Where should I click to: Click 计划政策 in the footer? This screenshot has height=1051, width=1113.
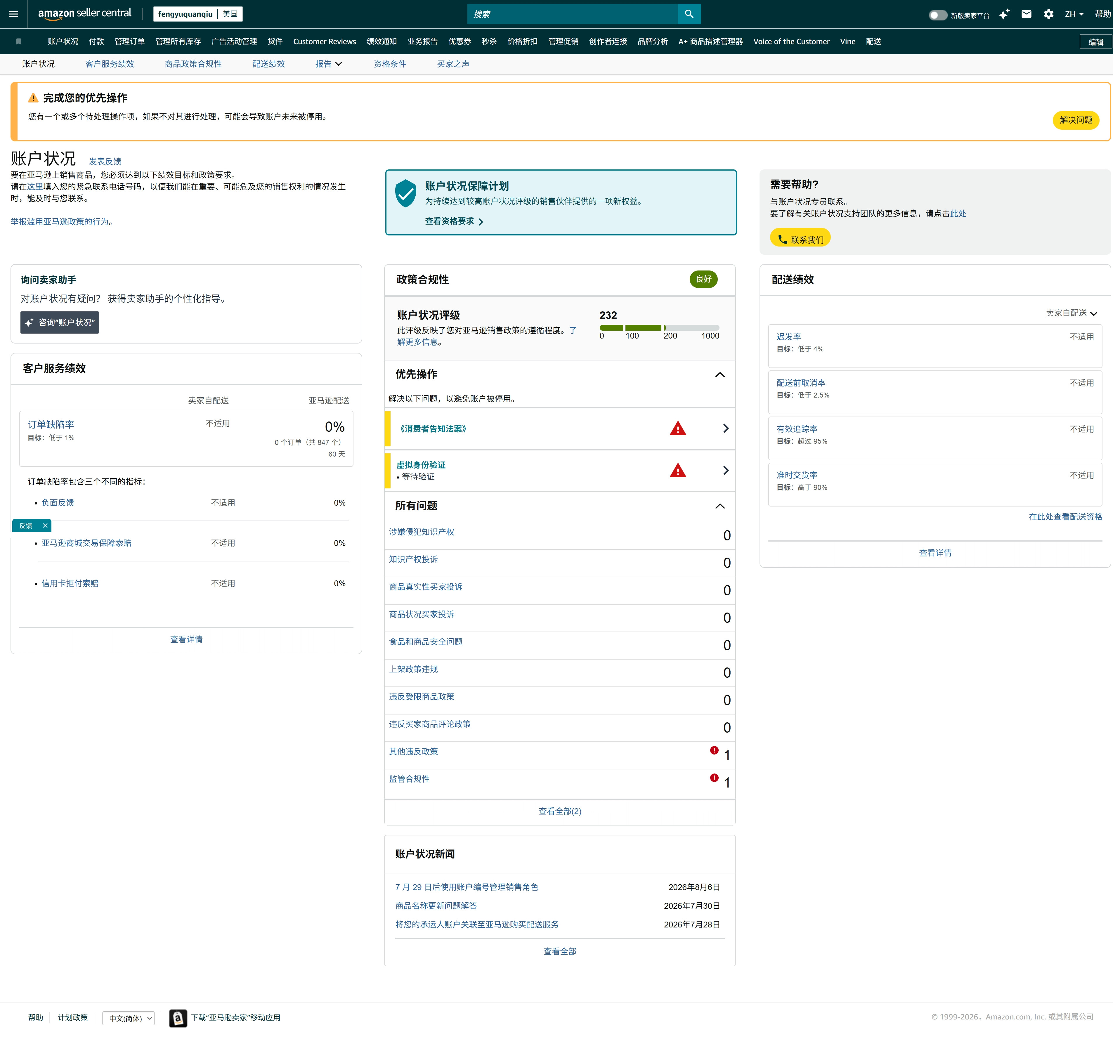coord(73,1018)
